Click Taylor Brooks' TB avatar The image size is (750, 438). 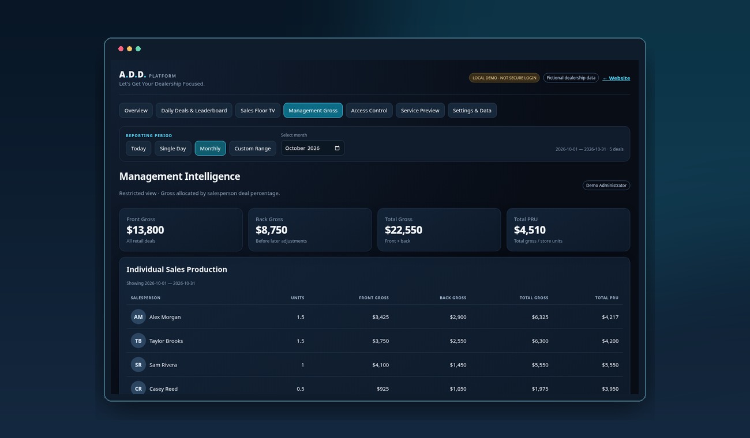138,341
